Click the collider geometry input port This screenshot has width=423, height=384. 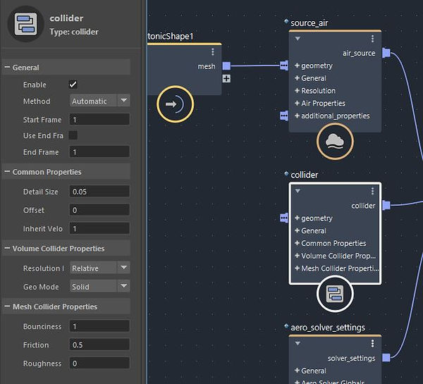pos(284,218)
